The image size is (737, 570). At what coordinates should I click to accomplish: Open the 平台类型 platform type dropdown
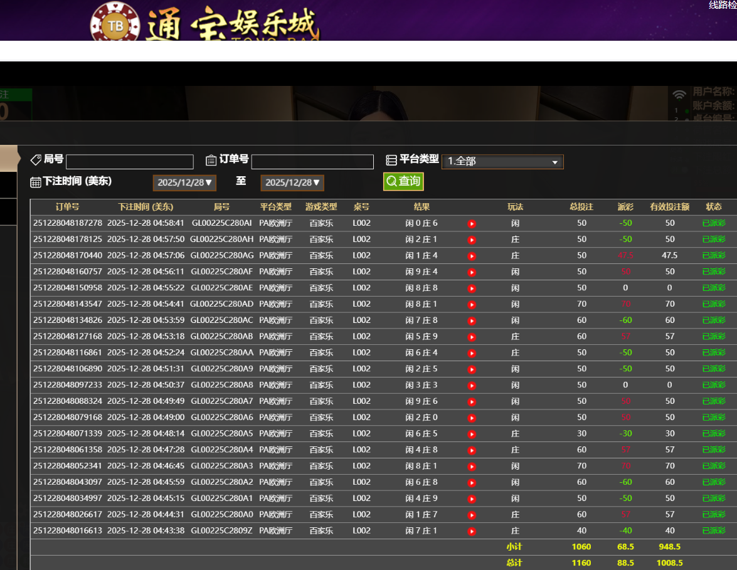(502, 162)
